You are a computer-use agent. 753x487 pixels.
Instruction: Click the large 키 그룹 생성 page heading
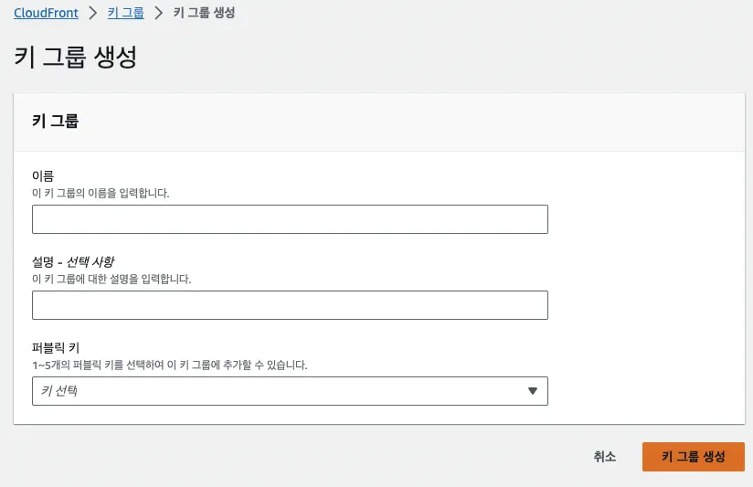click(x=76, y=57)
